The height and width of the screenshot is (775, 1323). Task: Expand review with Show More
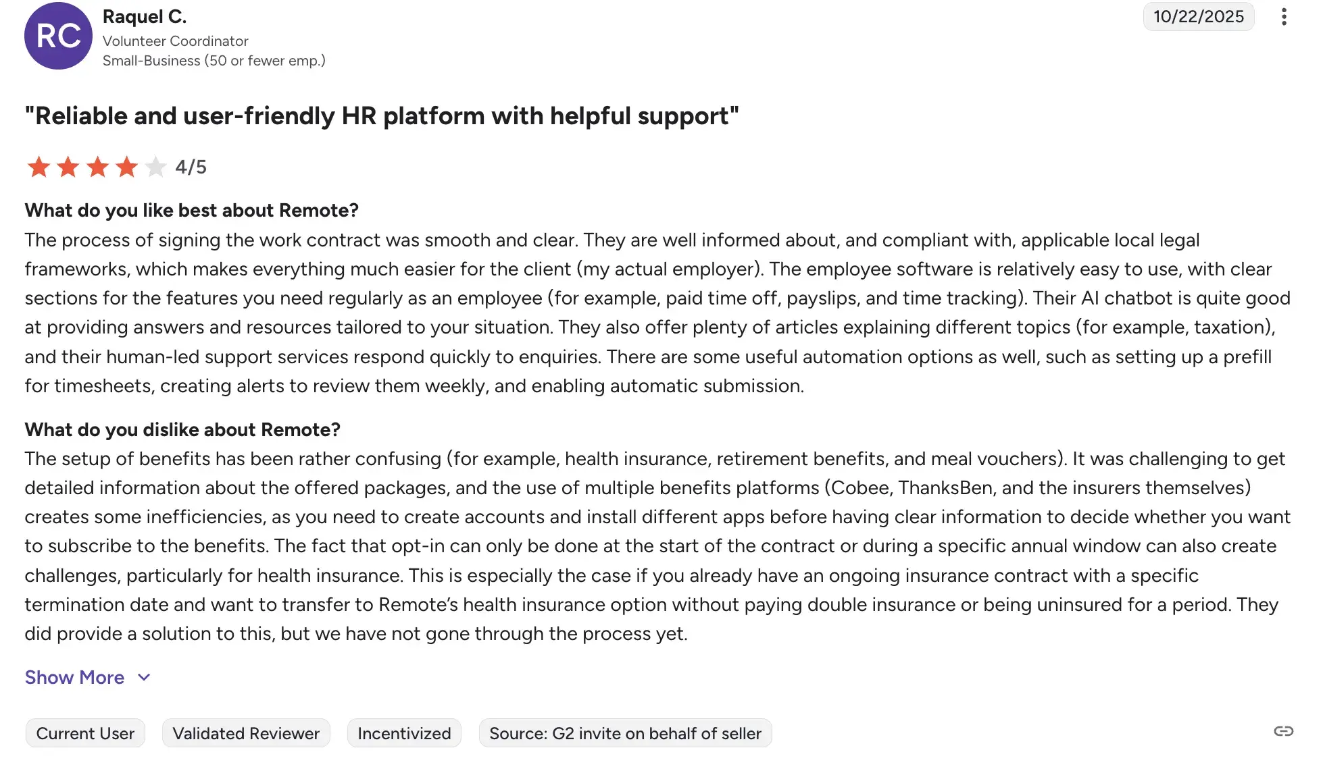tap(74, 677)
